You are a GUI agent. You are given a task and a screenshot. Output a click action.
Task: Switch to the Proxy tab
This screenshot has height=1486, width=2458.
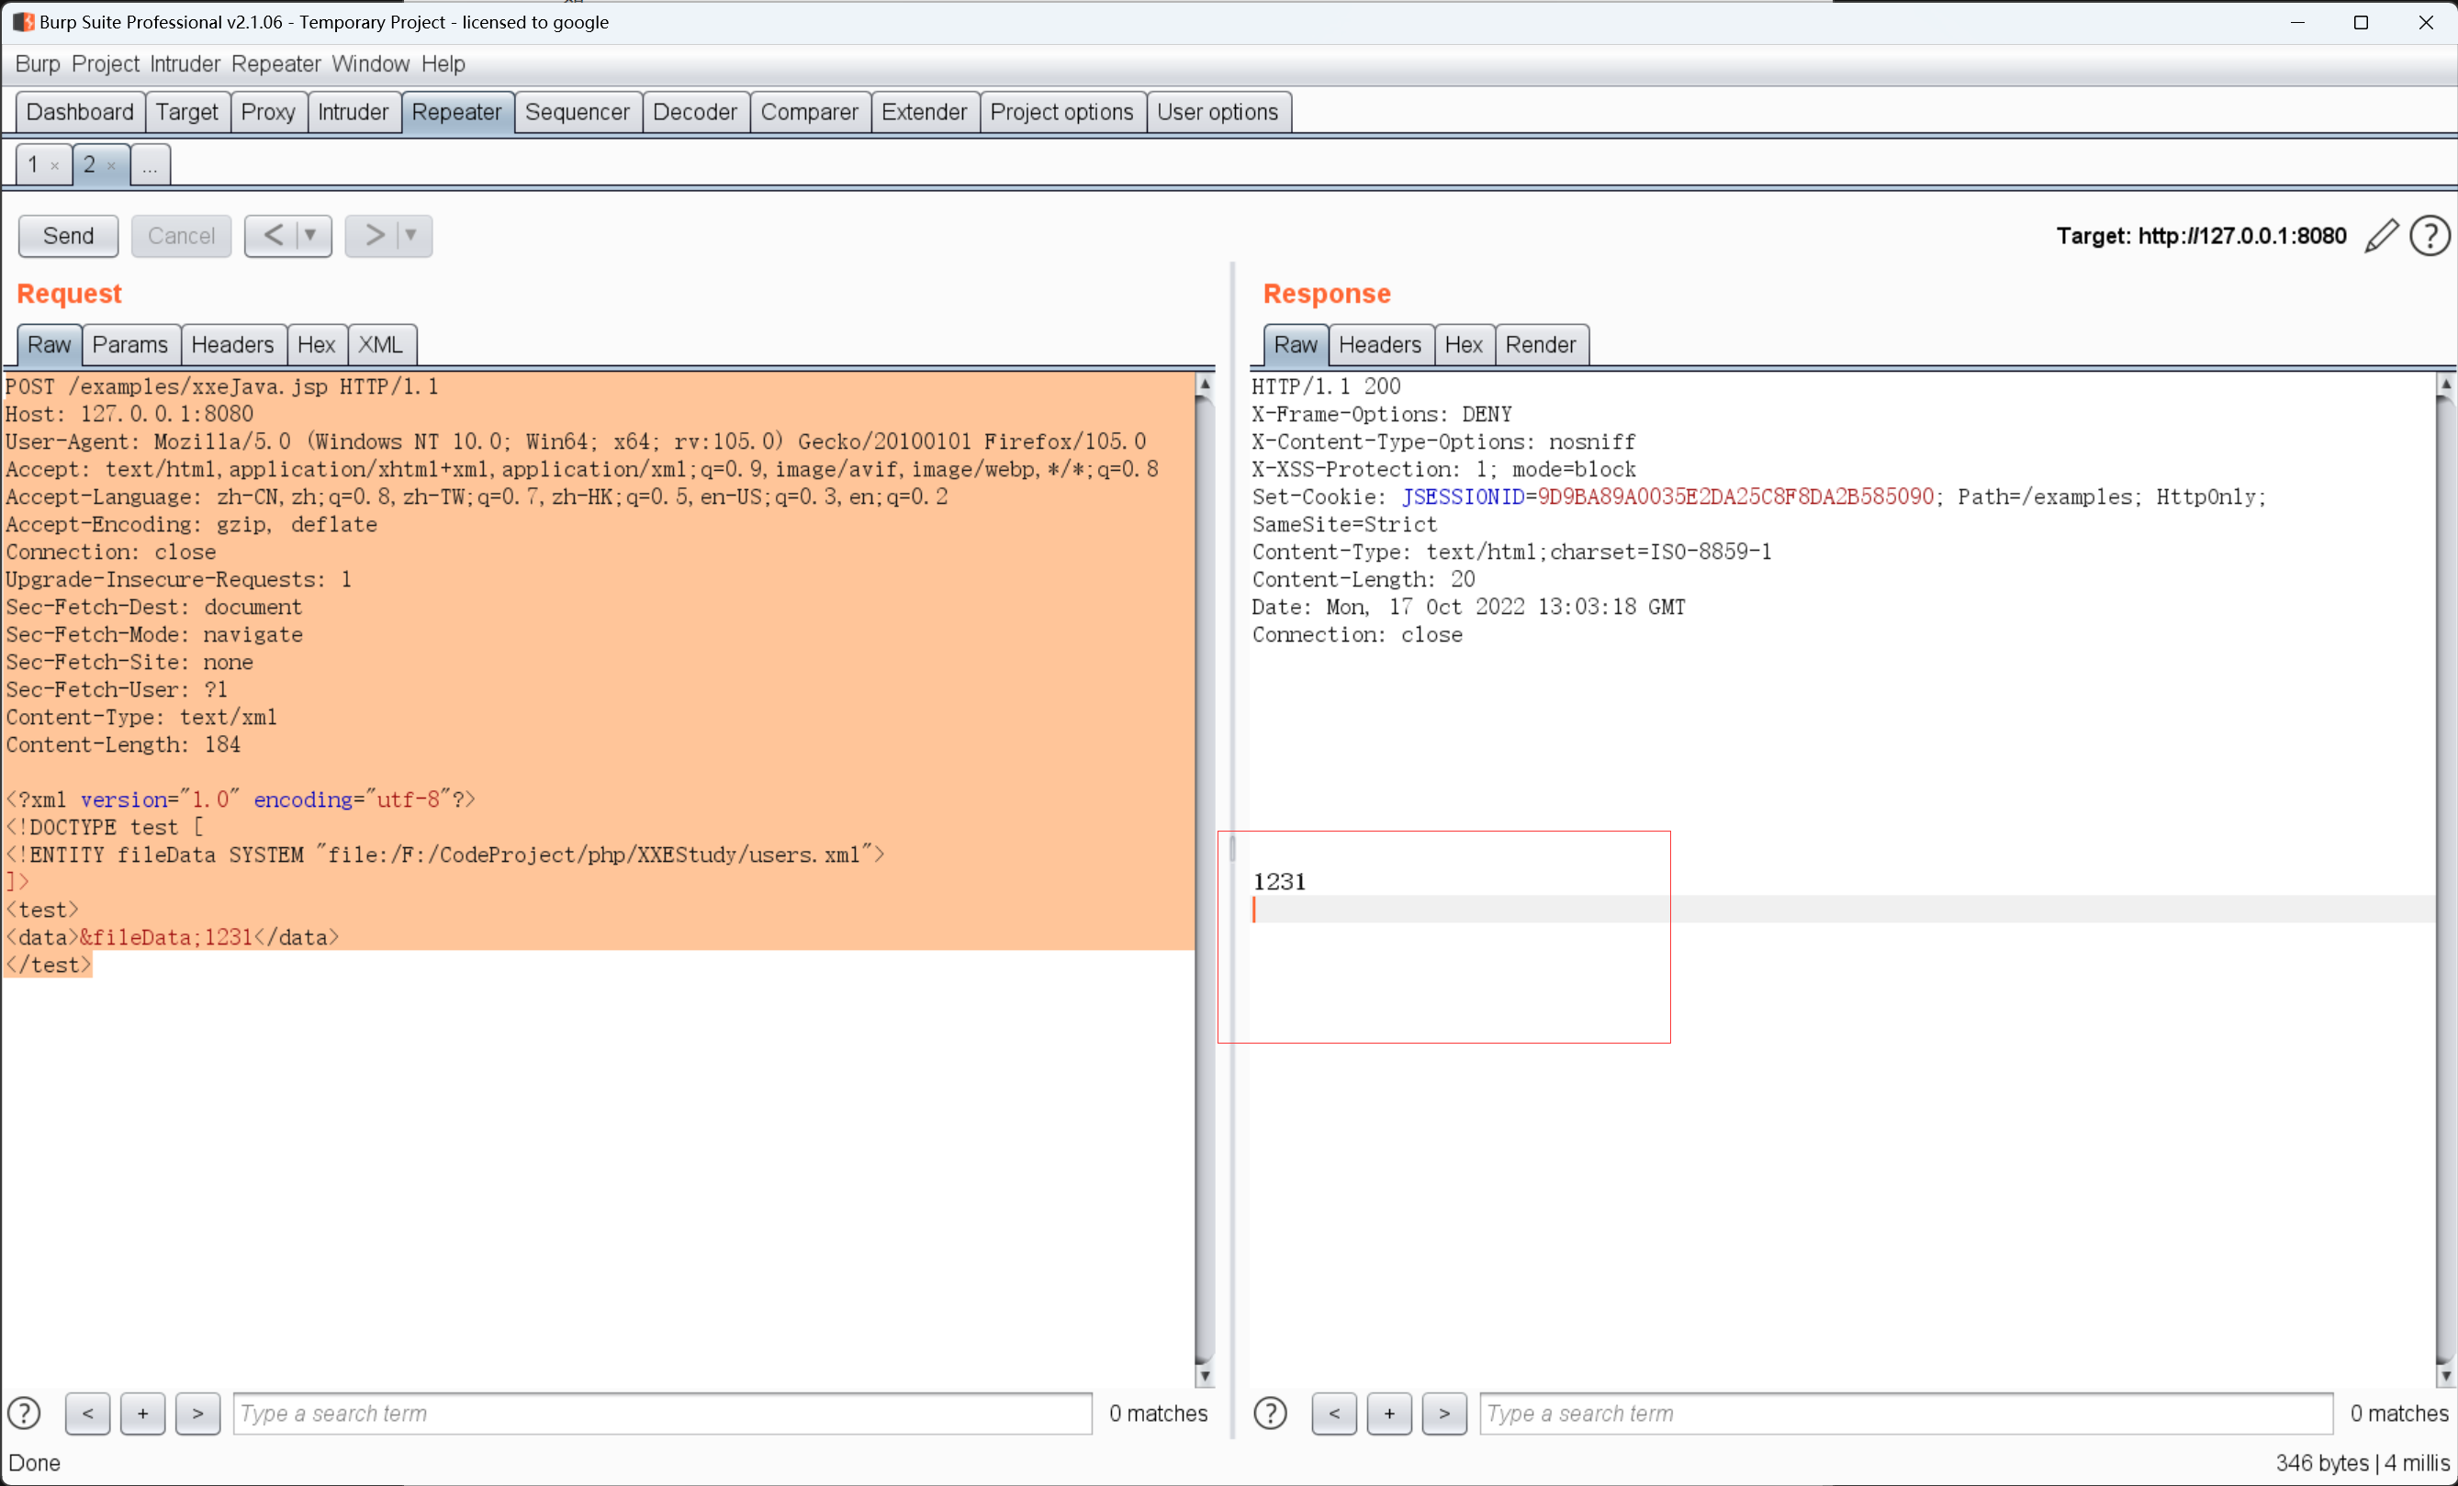[x=268, y=112]
